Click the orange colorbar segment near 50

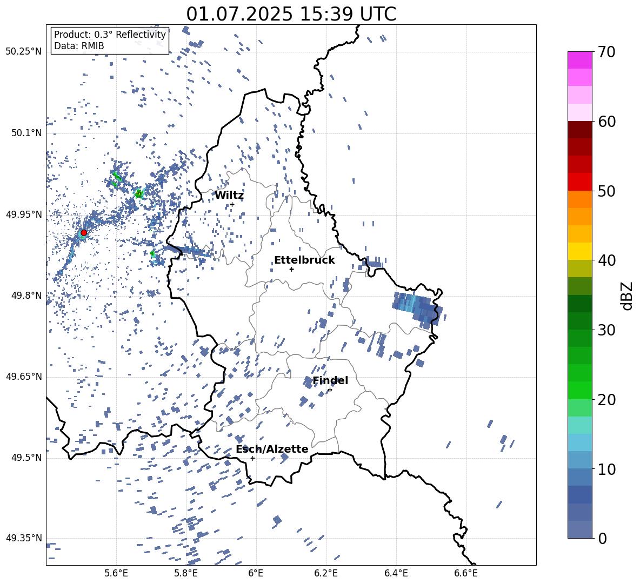(x=580, y=199)
